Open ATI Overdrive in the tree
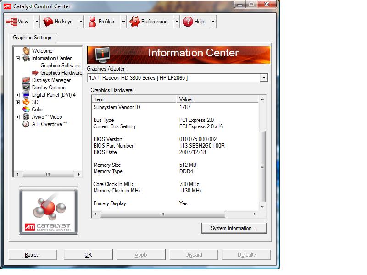The image size is (367, 275). point(49,124)
